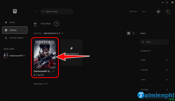
Task: Expand the Types filter
Action: coord(154,80)
